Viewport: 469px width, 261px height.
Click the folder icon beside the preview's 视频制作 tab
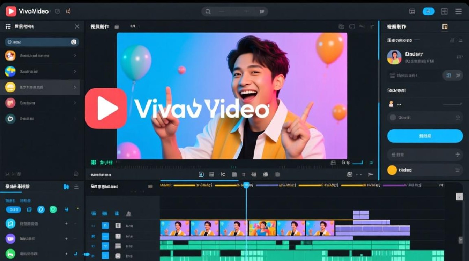click(x=117, y=27)
